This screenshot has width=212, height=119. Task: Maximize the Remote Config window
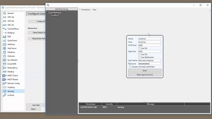(201, 5)
